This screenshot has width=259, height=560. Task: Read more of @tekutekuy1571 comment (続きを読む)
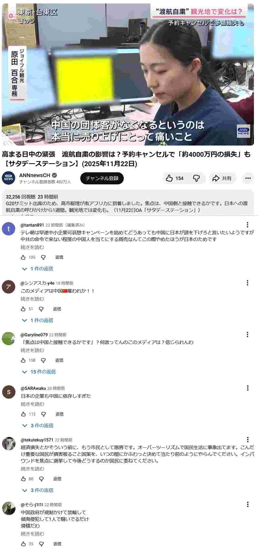click(x=33, y=469)
